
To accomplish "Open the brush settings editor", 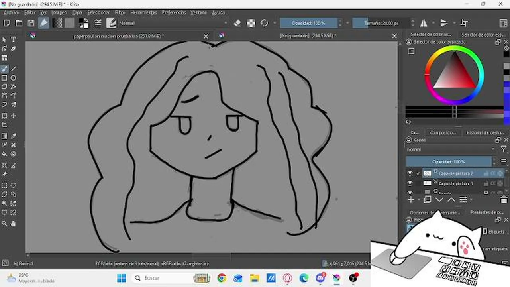I will coord(97,23).
